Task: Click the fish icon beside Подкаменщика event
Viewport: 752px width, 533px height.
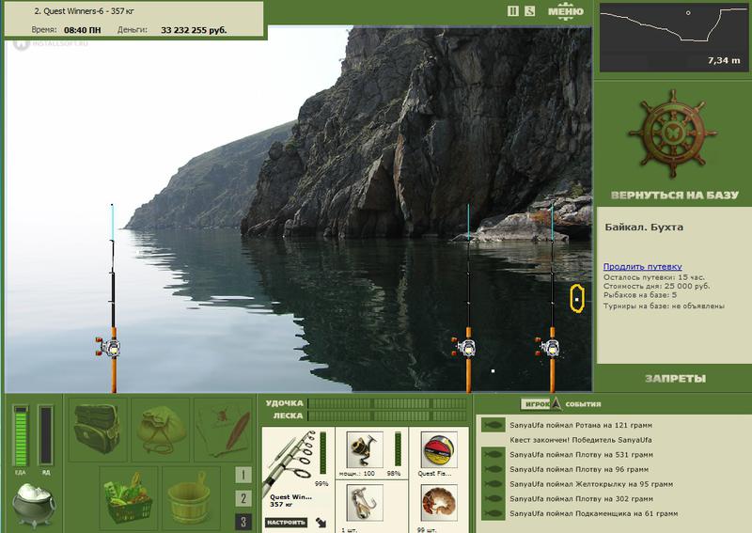Action: tap(493, 514)
